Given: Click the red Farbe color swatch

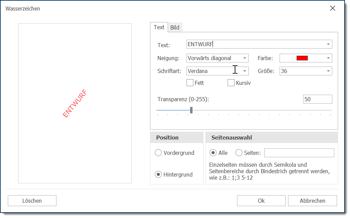Looking at the screenshot, I should 302,58.
